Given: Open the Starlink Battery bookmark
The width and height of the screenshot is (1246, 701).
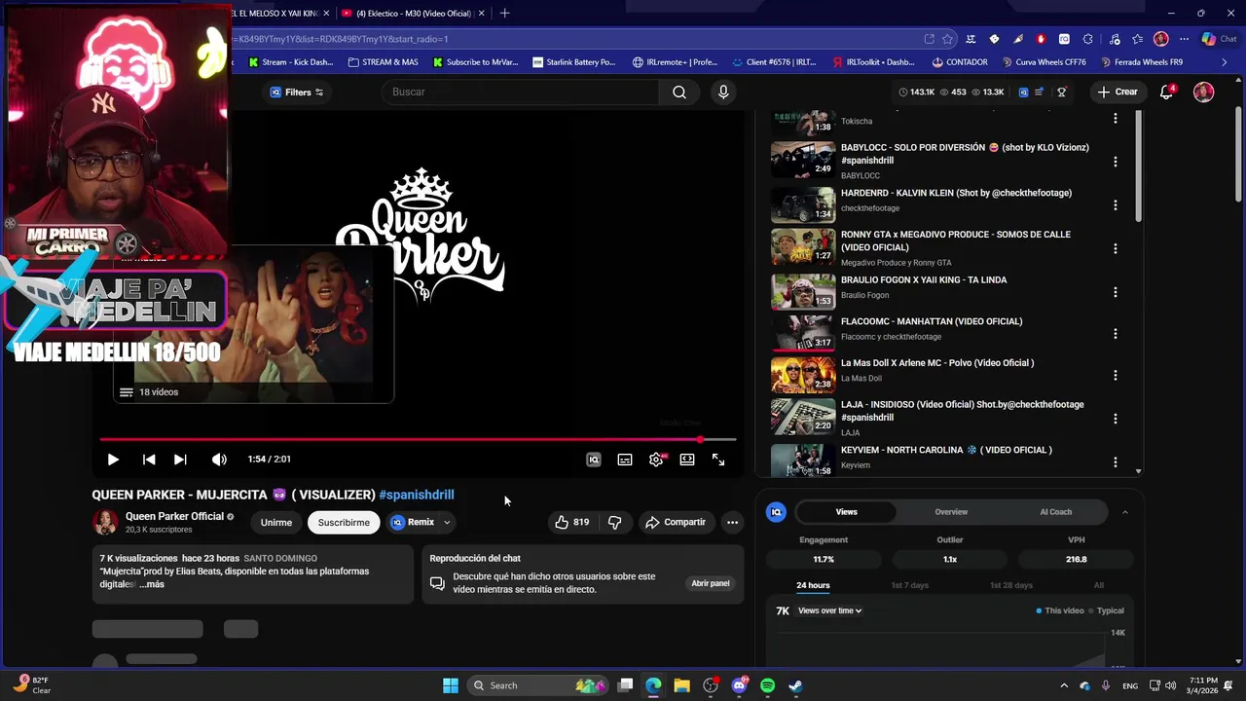Looking at the screenshot, I should [x=574, y=62].
